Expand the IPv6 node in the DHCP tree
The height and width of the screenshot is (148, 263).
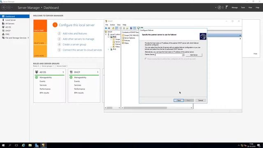click(x=108, y=49)
